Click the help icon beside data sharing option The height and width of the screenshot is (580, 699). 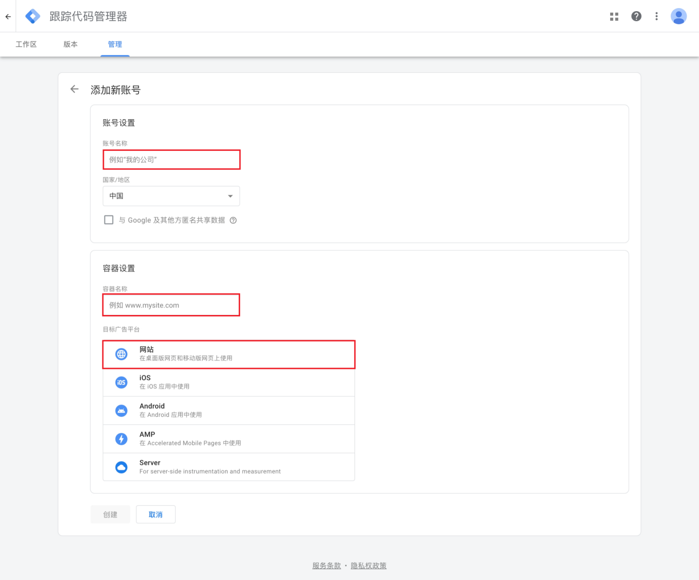point(233,220)
